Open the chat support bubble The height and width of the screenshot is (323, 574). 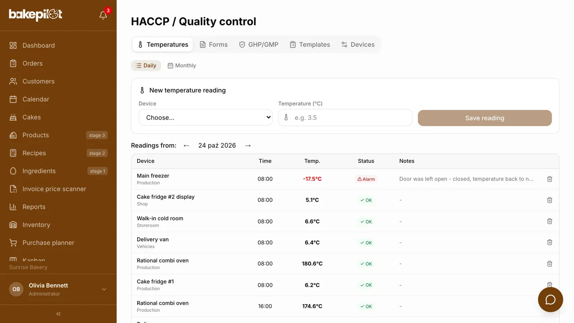550,300
